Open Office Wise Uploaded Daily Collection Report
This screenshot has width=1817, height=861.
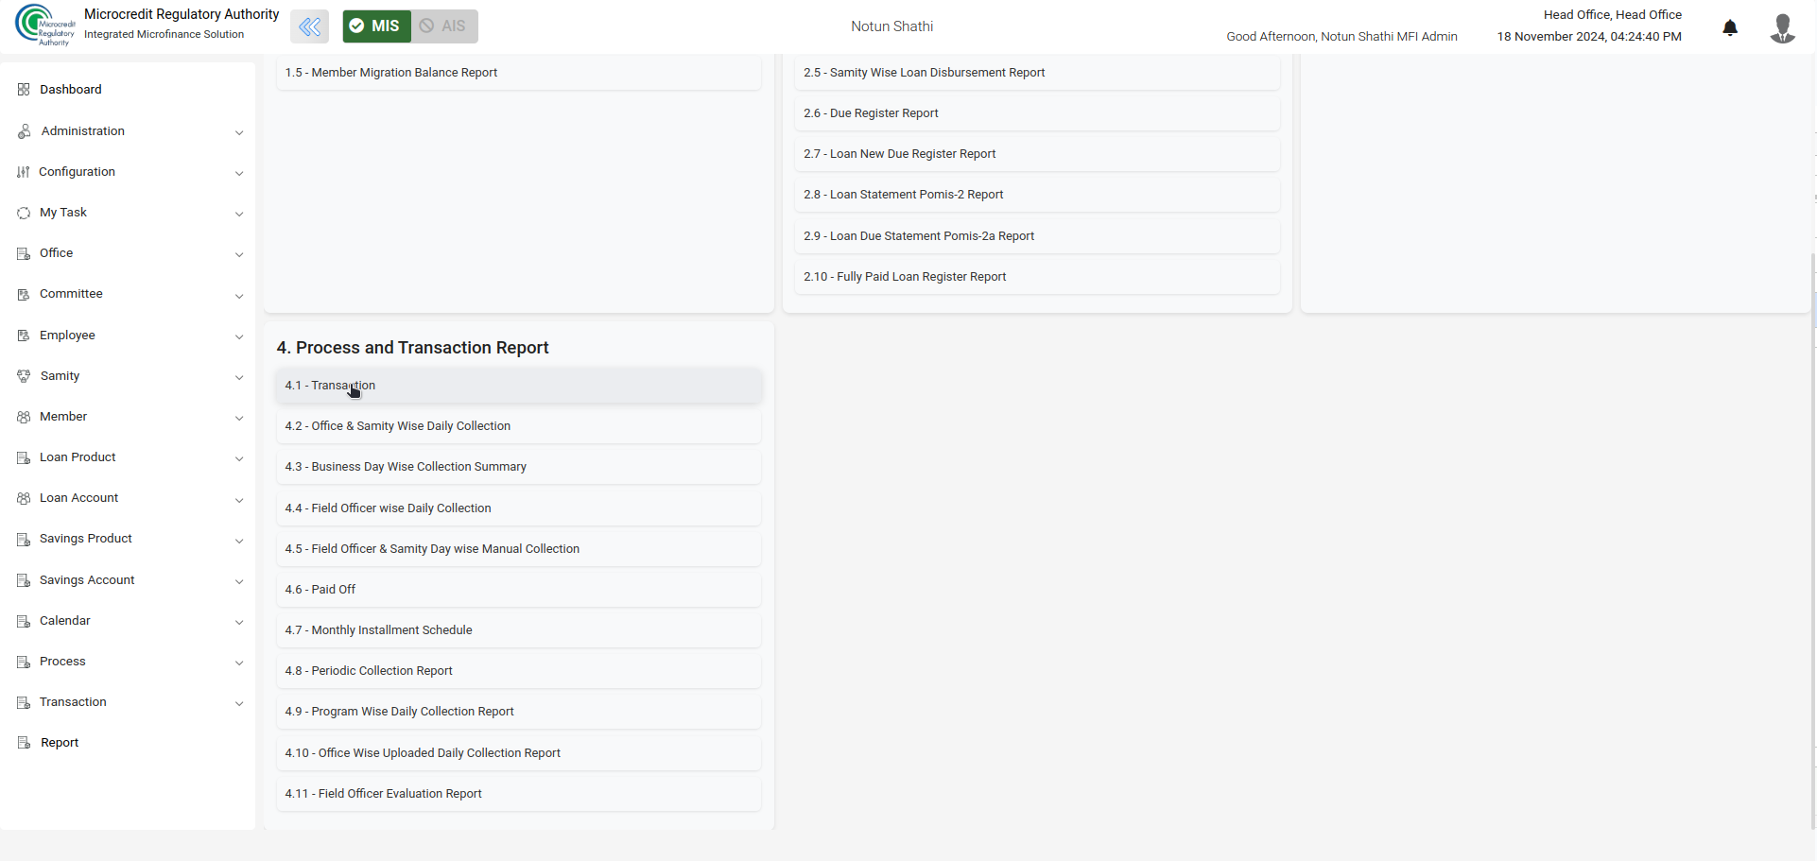coord(518,753)
